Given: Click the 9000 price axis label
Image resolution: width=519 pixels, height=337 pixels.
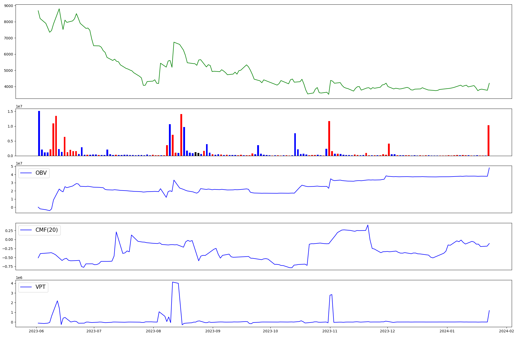Looking at the screenshot, I should click(x=9, y=6).
